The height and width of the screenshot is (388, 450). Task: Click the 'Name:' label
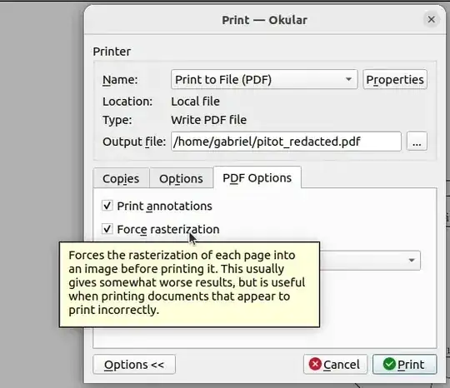120,80
